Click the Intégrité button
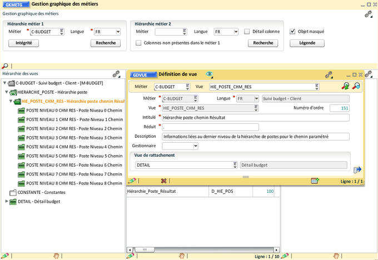 click(x=23, y=43)
